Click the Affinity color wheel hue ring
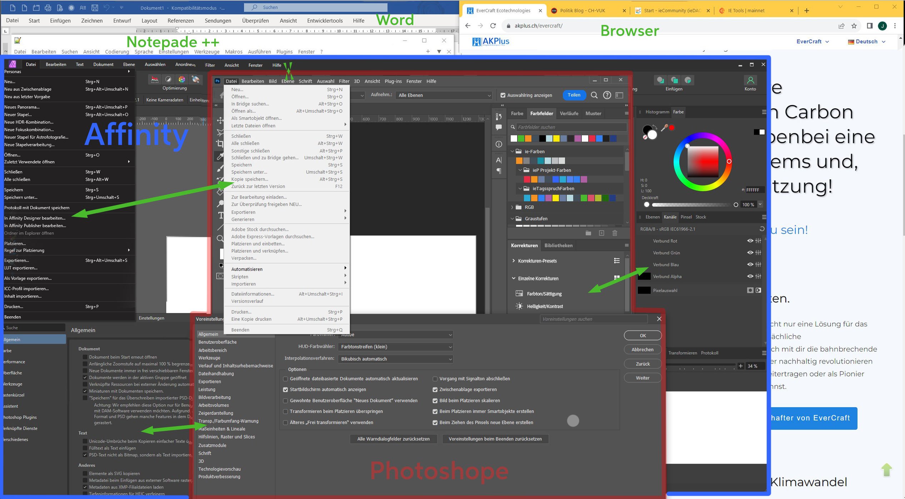This screenshot has width=905, height=499. coord(702,136)
